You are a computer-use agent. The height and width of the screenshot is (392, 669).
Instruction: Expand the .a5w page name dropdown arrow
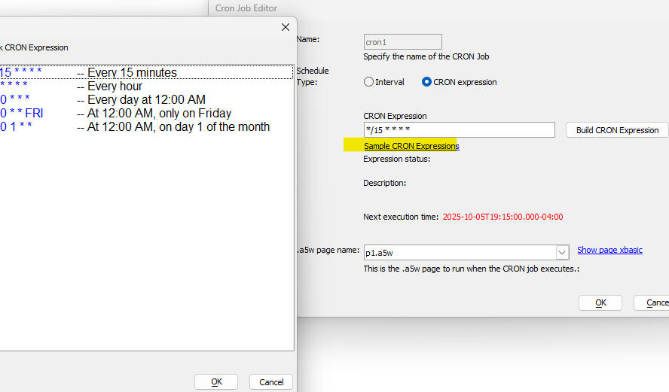coord(562,253)
